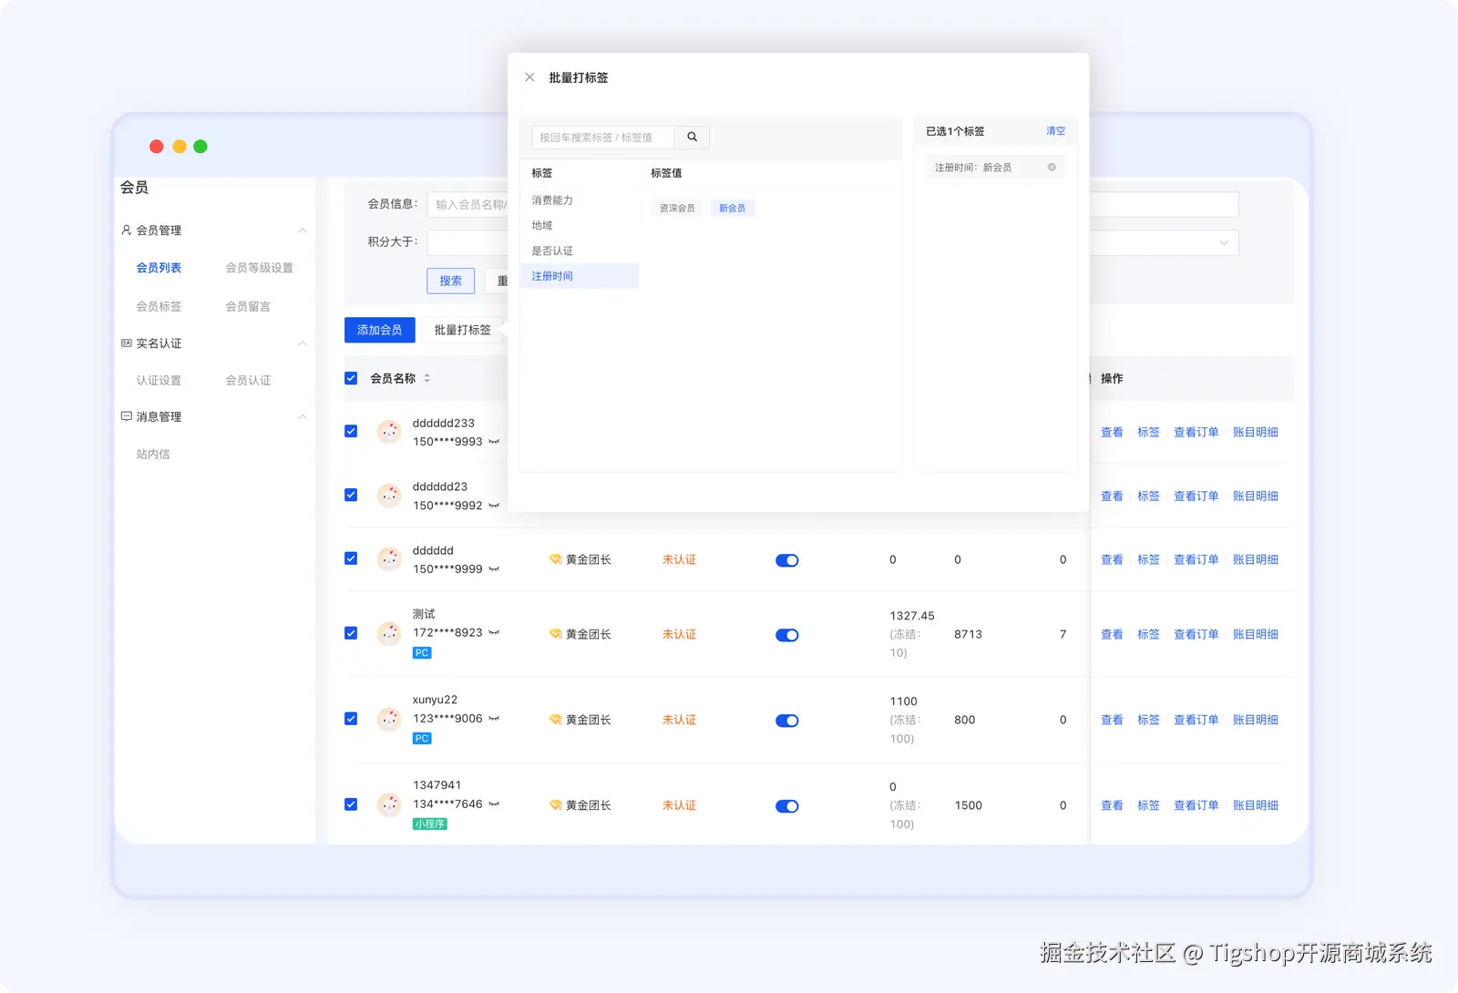Open 站内信 in sidebar
Screen dimensions: 1458x993
(153, 454)
